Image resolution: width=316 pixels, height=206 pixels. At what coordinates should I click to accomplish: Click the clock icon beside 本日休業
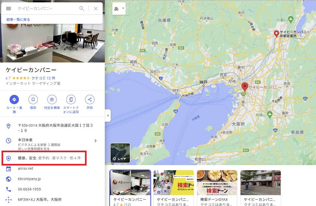(x=9, y=140)
